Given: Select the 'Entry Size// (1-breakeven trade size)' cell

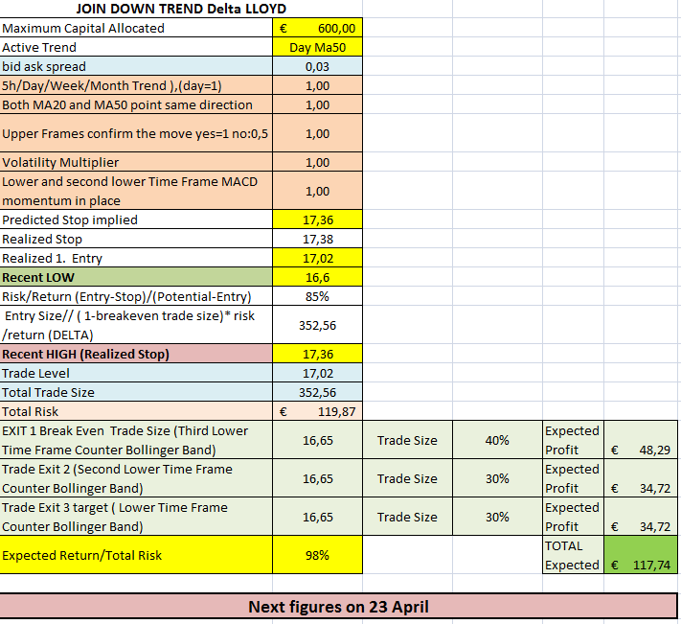Looking at the screenshot, I should [136, 325].
